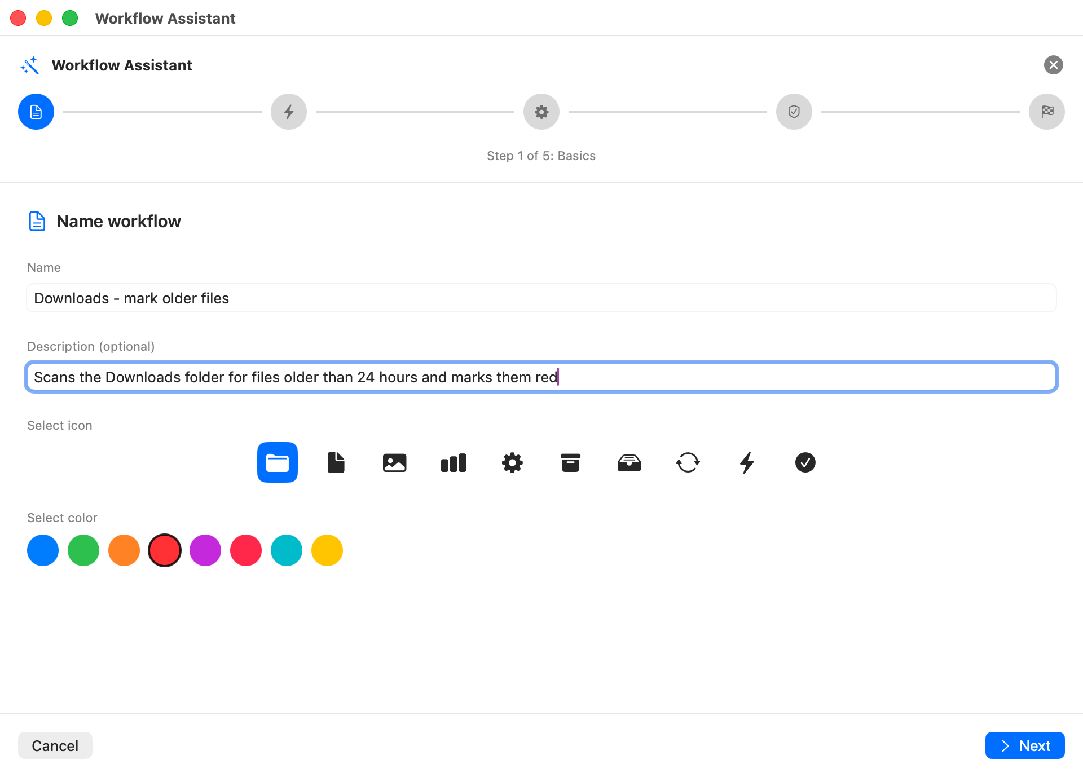The width and height of the screenshot is (1083, 777).
Task: Jump to the settings gear step
Action: tap(541, 112)
